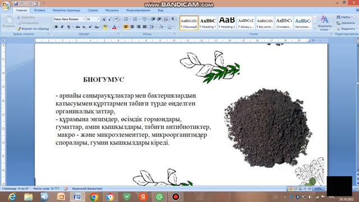Switch to Разметка страницы tab
Screen dimensions: 359x202
pos(66,10)
